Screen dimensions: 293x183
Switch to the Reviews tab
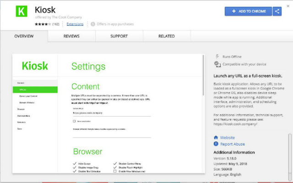pyautogui.click(x=71, y=36)
